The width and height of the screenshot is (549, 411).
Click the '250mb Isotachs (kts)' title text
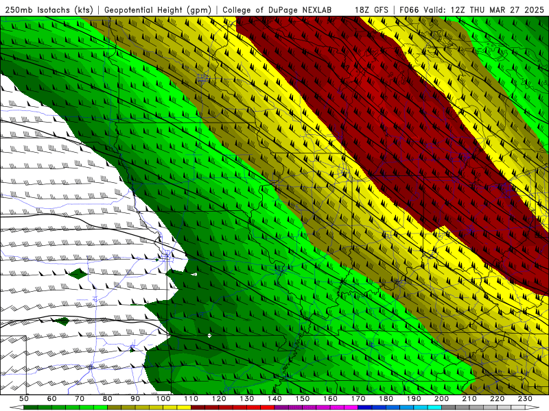[49, 10]
